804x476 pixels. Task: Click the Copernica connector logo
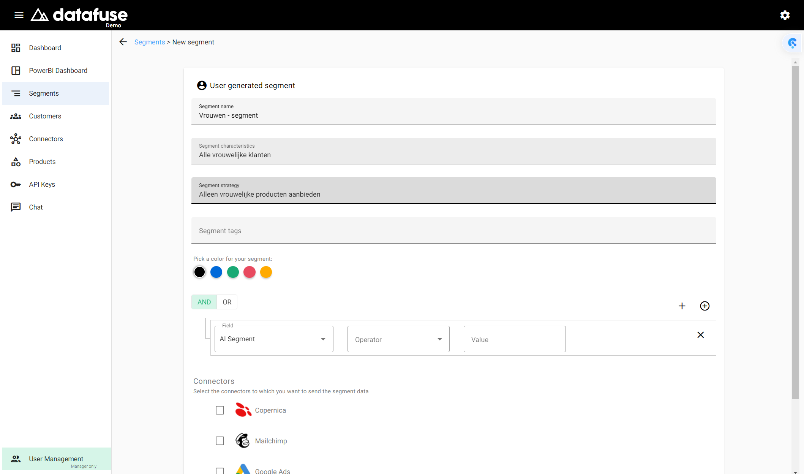243,410
